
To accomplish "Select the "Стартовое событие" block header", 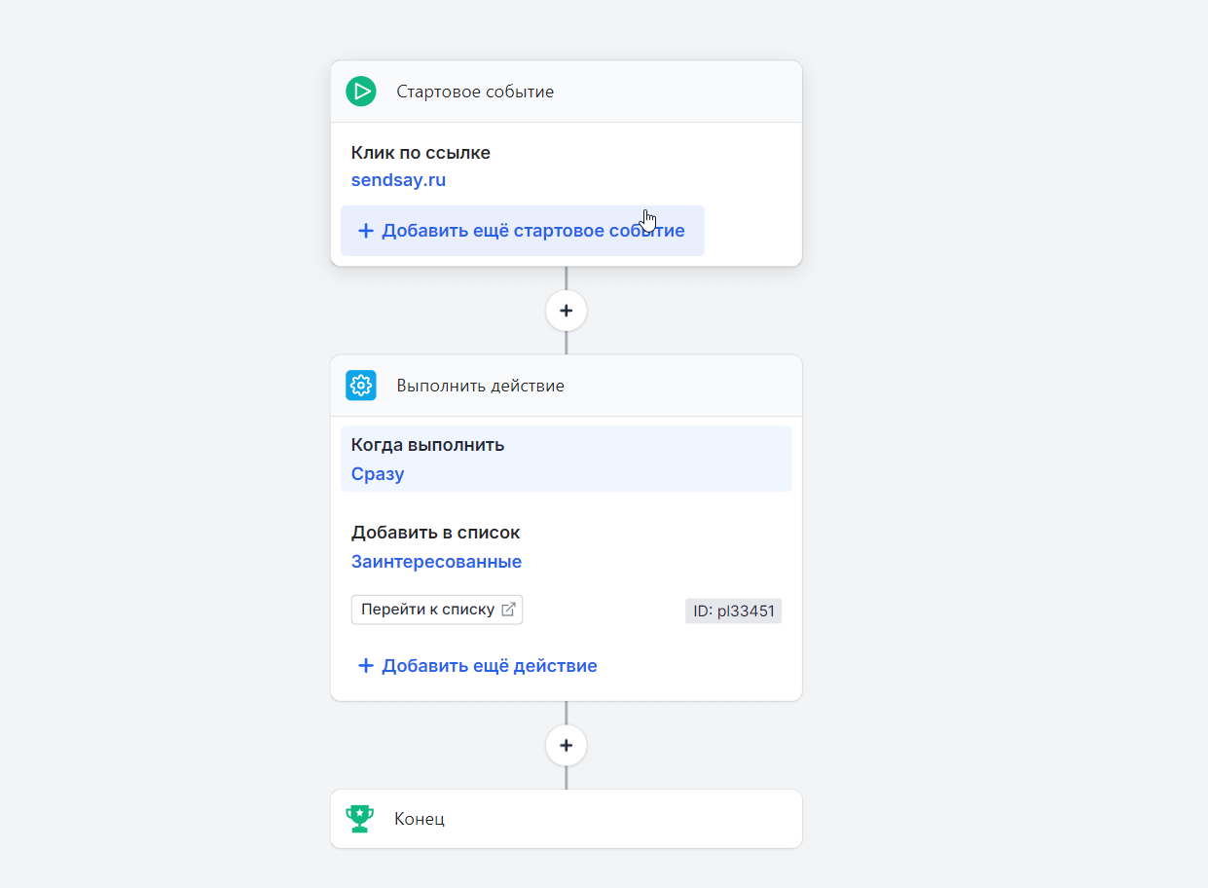I will (x=474, y=91).
